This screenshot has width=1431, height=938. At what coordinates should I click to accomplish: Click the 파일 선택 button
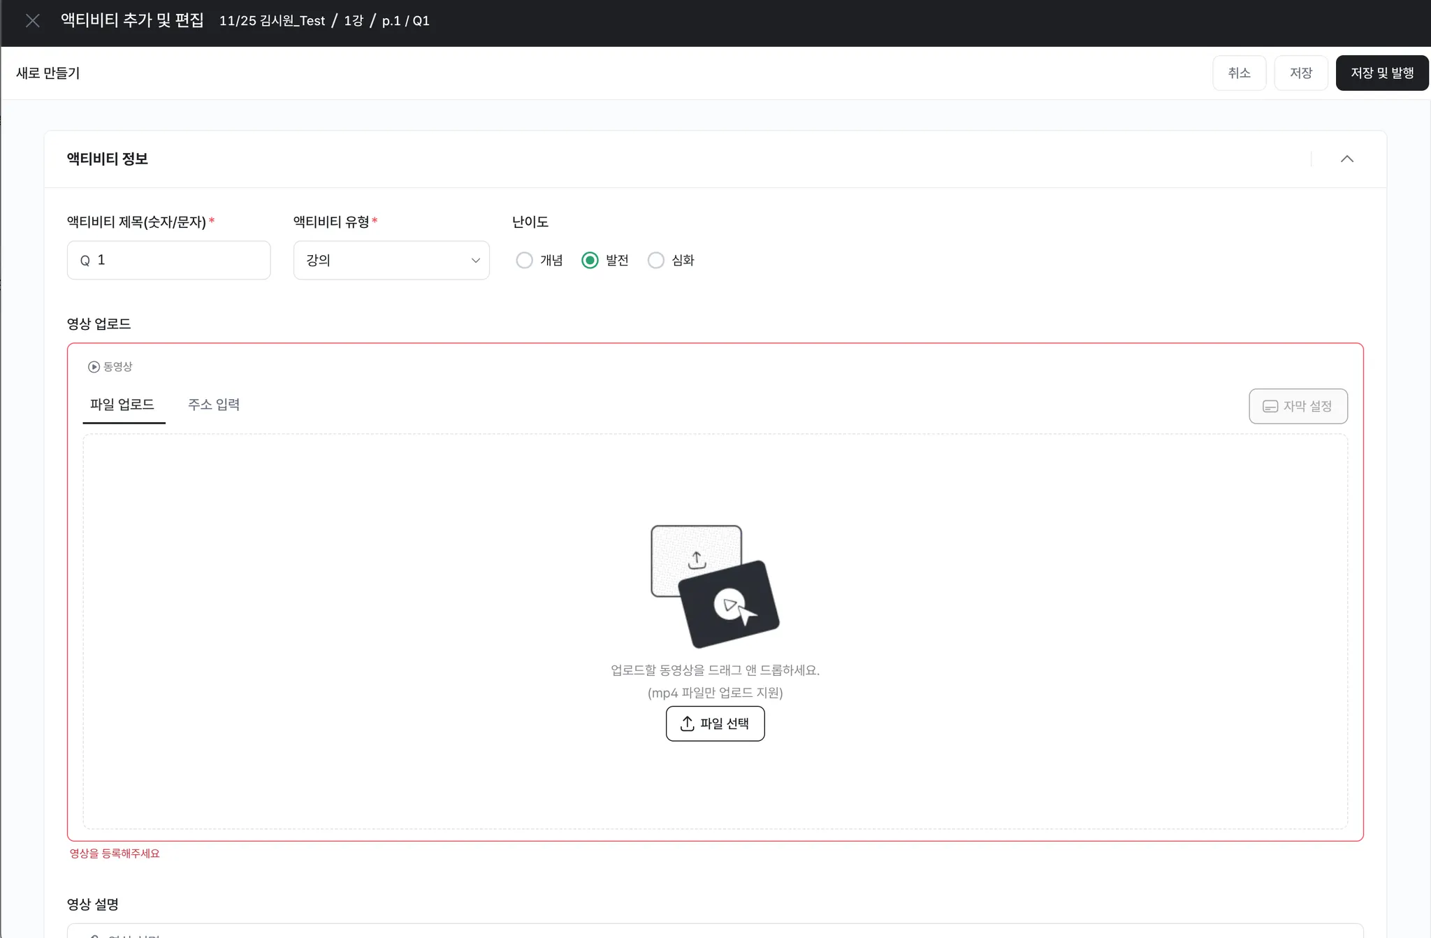715,724
